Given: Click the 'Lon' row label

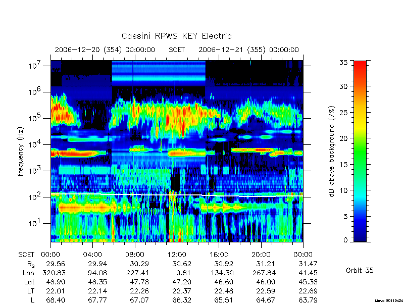Looking at the screenshot, I should pos(29,273).
